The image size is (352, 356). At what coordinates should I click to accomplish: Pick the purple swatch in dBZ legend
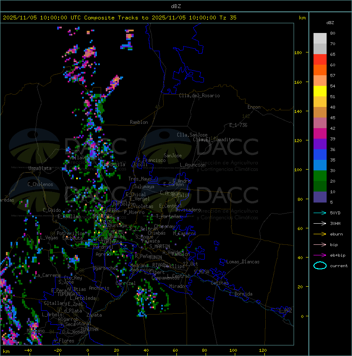(320, 144)
